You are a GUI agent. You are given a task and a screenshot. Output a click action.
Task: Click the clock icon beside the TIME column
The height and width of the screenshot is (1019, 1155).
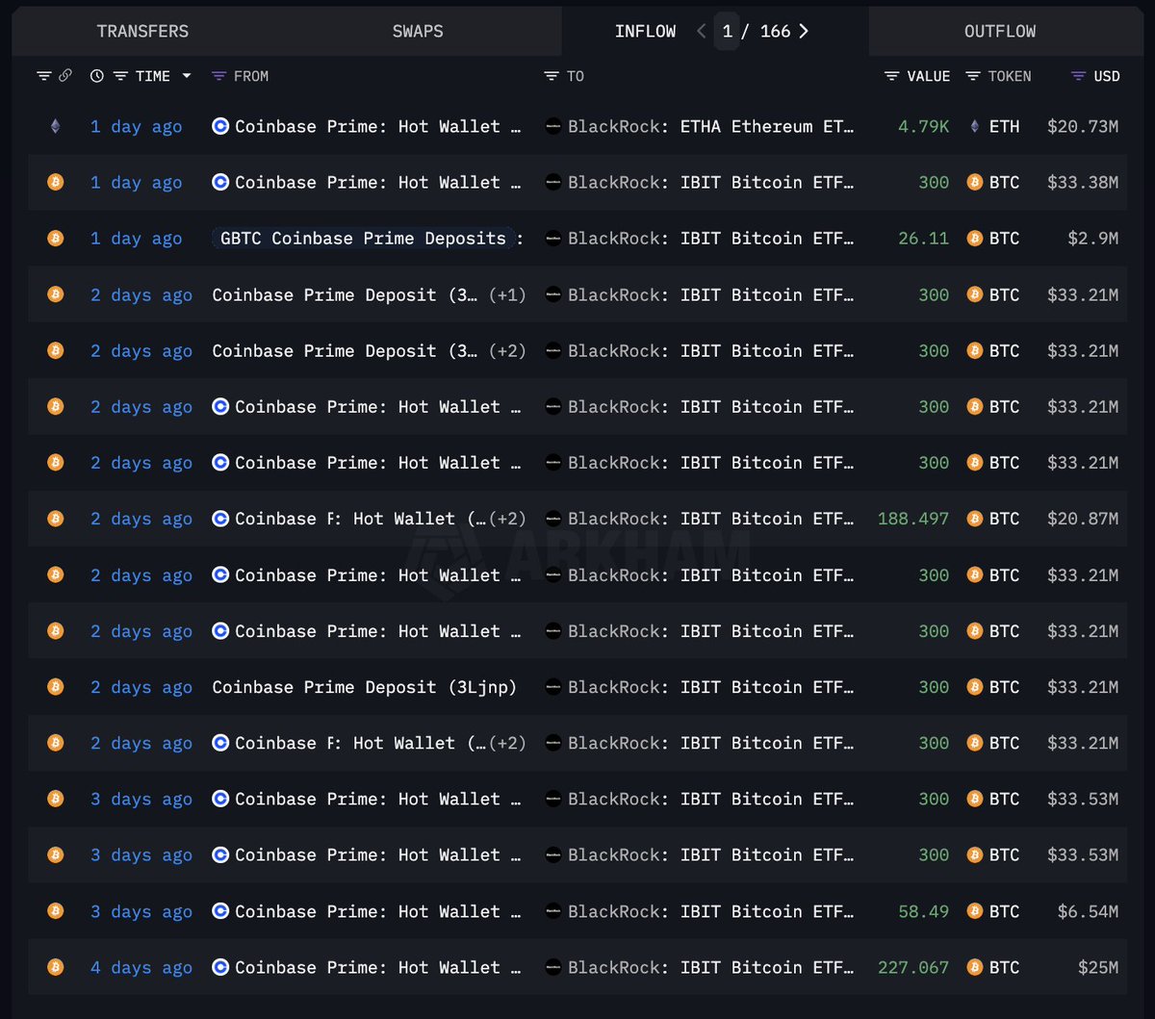(x=96, y=75)
